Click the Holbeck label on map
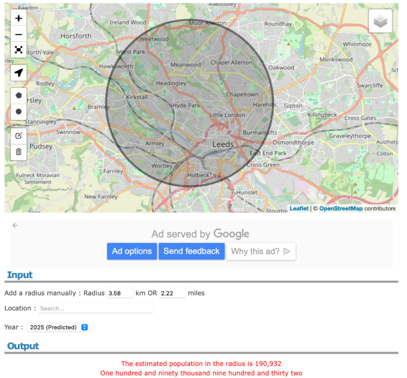Image resolution: width=407 pixels, height=378 pixels. 198,176
